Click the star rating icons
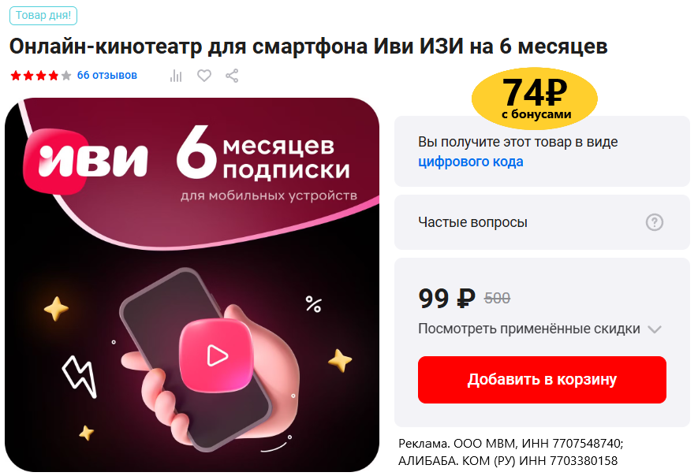The width and height of the screenshot is (698, 476). coord(41,76)
